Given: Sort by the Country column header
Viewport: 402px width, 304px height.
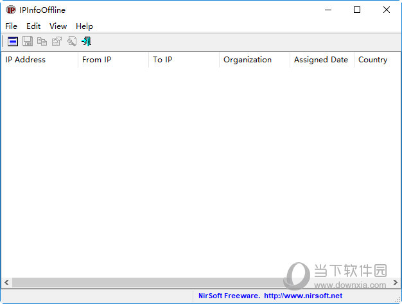Looking at the screenshot, I should pyautogui.click(x=377, y=60).
